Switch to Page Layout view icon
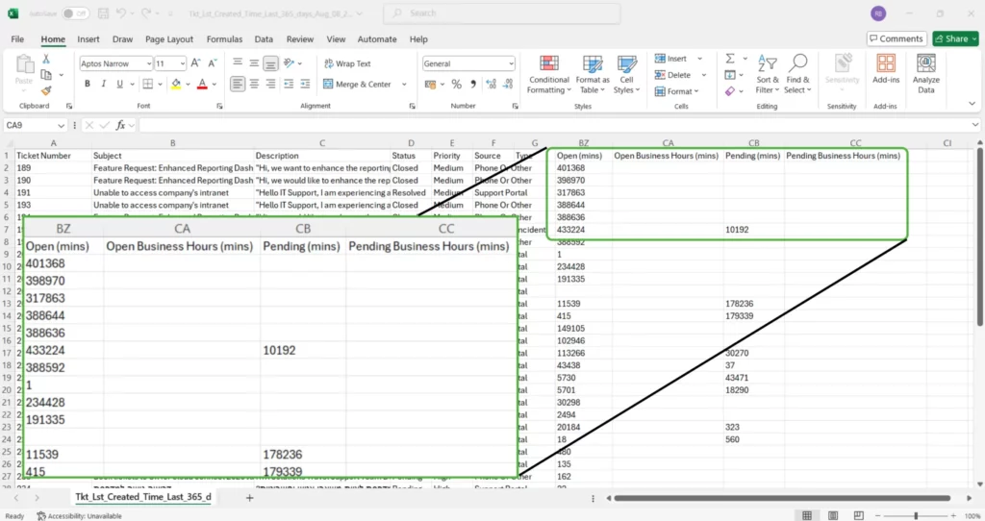The width and height of the screenshot is (985, 521). click(x=833, y=515)
